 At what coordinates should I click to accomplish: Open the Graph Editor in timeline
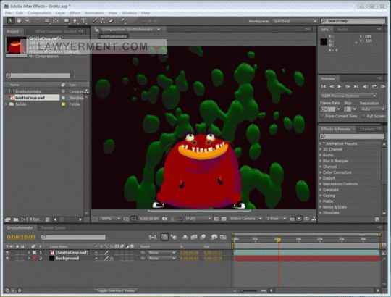pos(223,237)
